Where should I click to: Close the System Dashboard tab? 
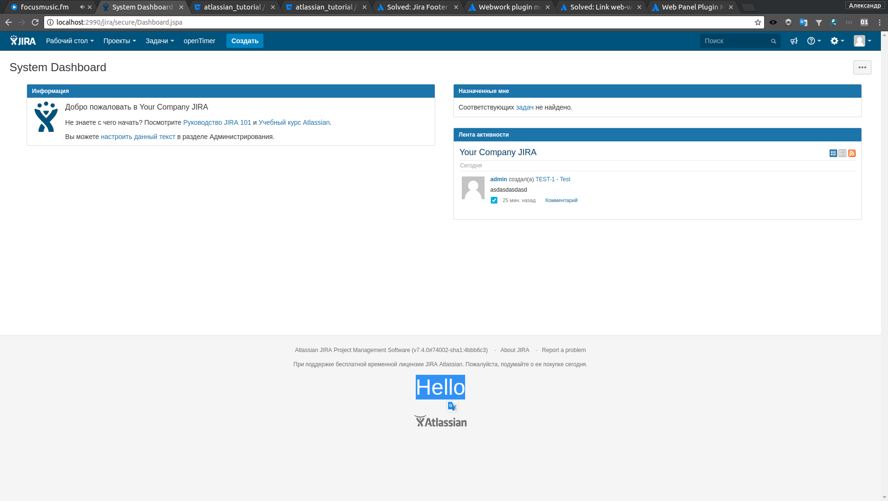[181, 7]
